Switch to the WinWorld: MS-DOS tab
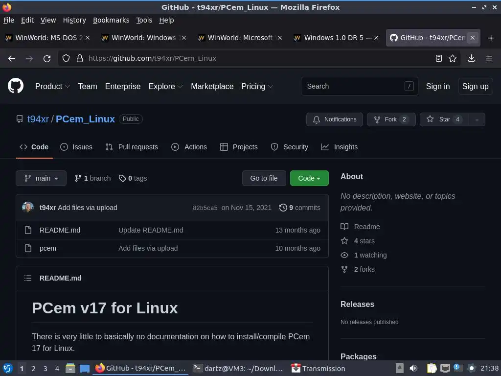 [x=47, y=38]
